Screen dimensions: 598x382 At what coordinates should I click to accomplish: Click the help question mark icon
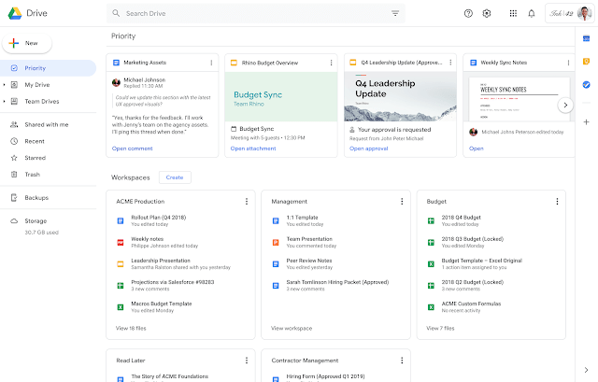[468, 14]
